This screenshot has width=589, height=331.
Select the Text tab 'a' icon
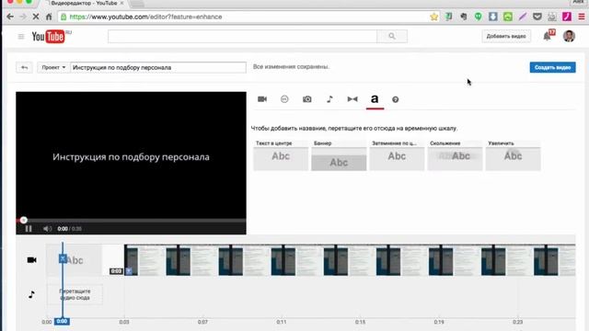(x=375, y=99)
